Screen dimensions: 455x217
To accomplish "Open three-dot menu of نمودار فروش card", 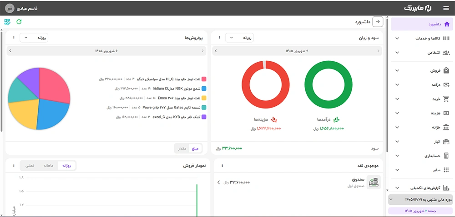I will point(14,166).
